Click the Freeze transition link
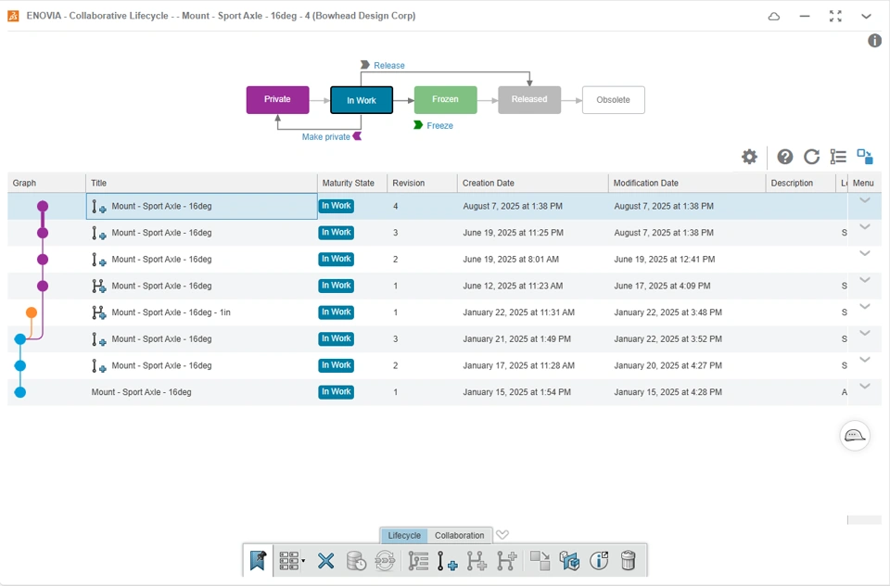890x586 pixels. pyautogui.click(x=439, y=125)
